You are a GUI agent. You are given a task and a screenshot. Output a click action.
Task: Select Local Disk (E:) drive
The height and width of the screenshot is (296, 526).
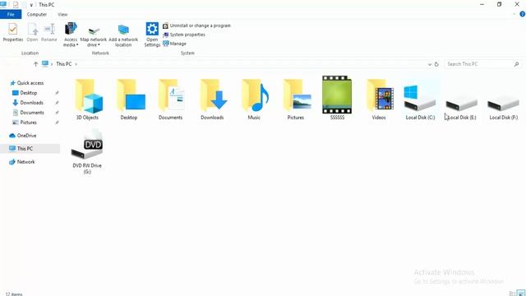pyautogui.click(x=462, y=106)
